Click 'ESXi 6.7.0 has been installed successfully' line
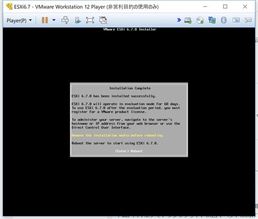 [114, 96]
